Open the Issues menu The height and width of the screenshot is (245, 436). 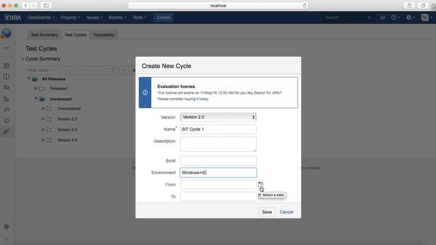(x=94, y=18)
